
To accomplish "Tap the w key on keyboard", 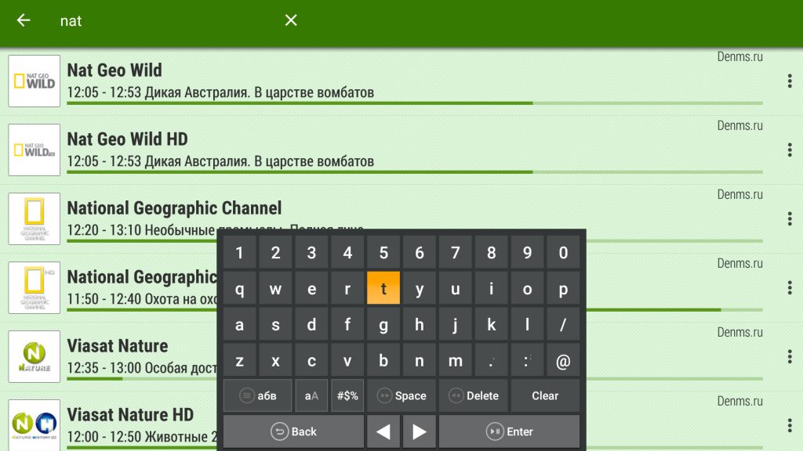I will 275,288.
